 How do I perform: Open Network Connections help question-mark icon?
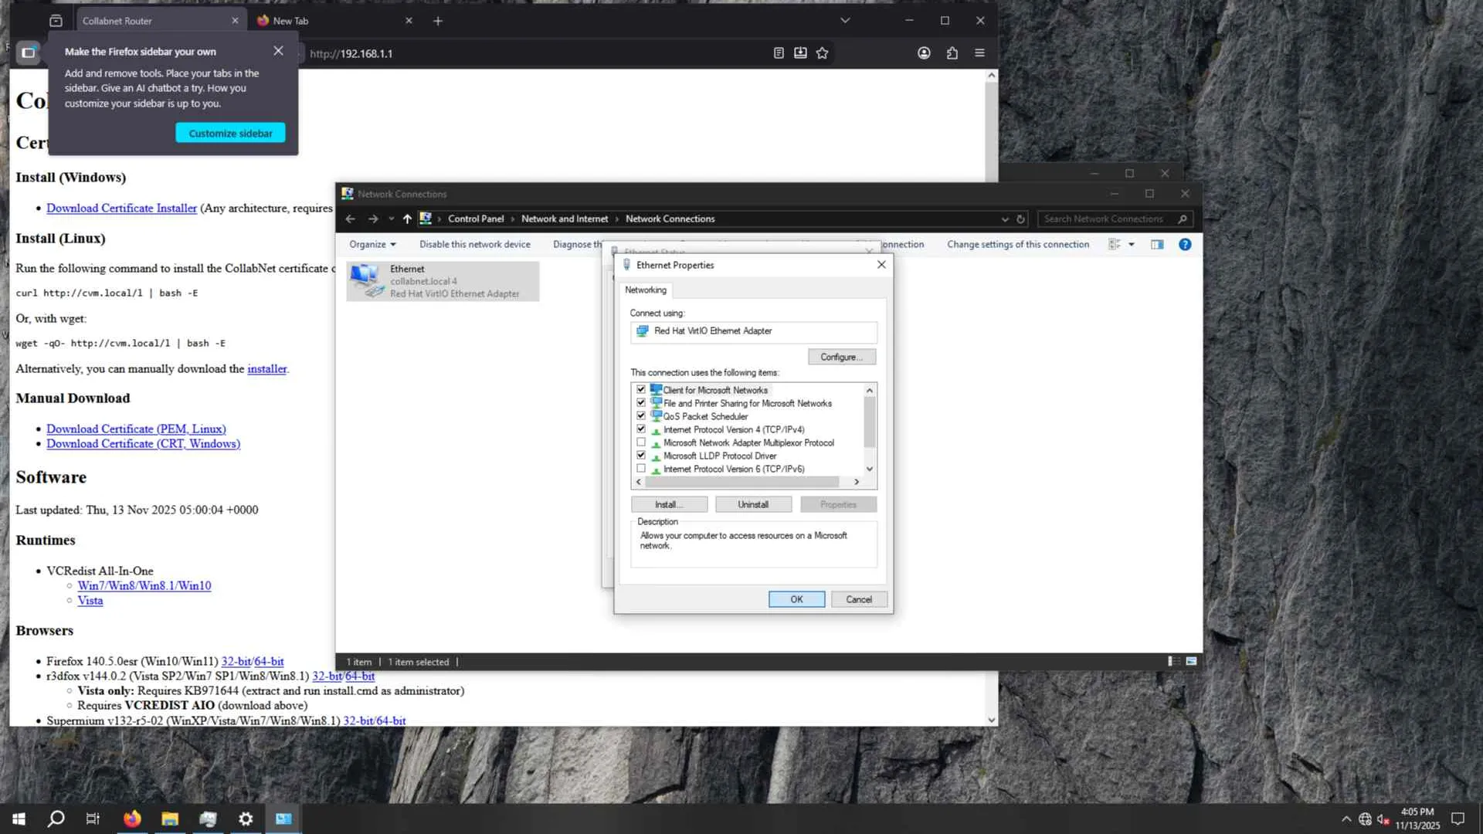[x=1184, y=245]
